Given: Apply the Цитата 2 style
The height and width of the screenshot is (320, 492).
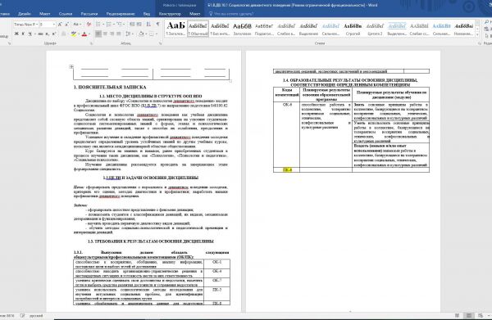Looking at the screenshot, I should pyautogui.click(x=375, y=29).
